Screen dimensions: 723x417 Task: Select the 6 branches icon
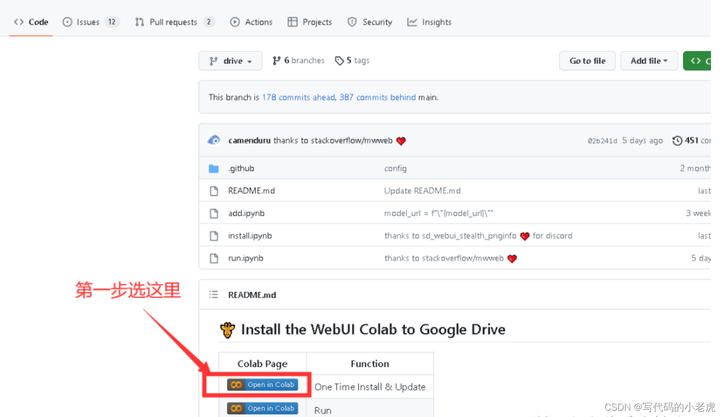coord(277,60)
